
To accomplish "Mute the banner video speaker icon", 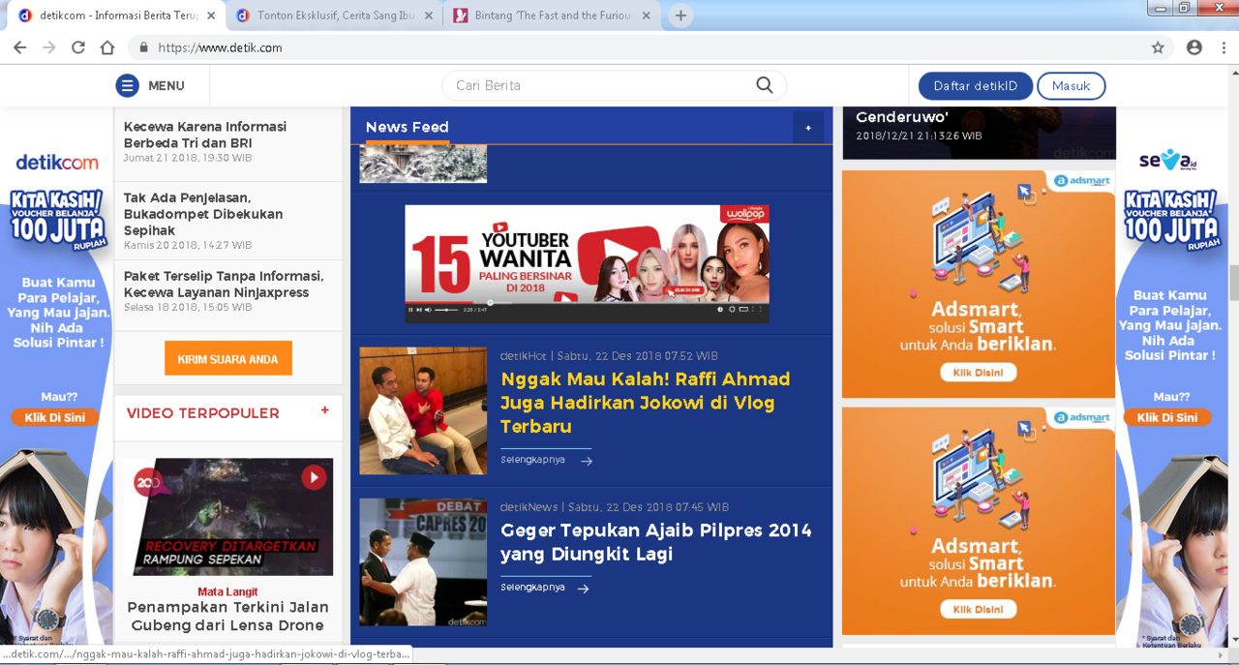I will click(x=428, y=310).
